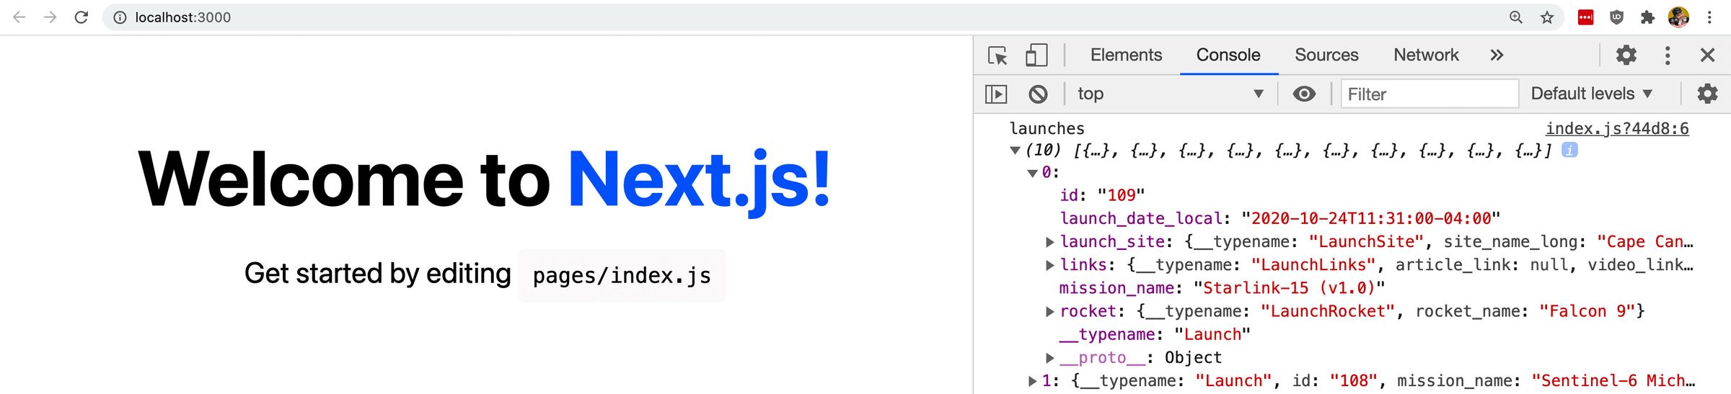Expand the __proto__ Object entry

tap(1050, 358)
